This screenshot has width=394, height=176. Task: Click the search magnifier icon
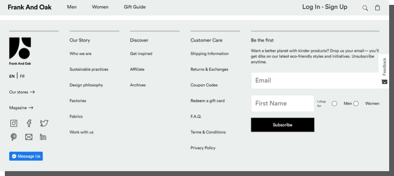click(x=365, y=8)
